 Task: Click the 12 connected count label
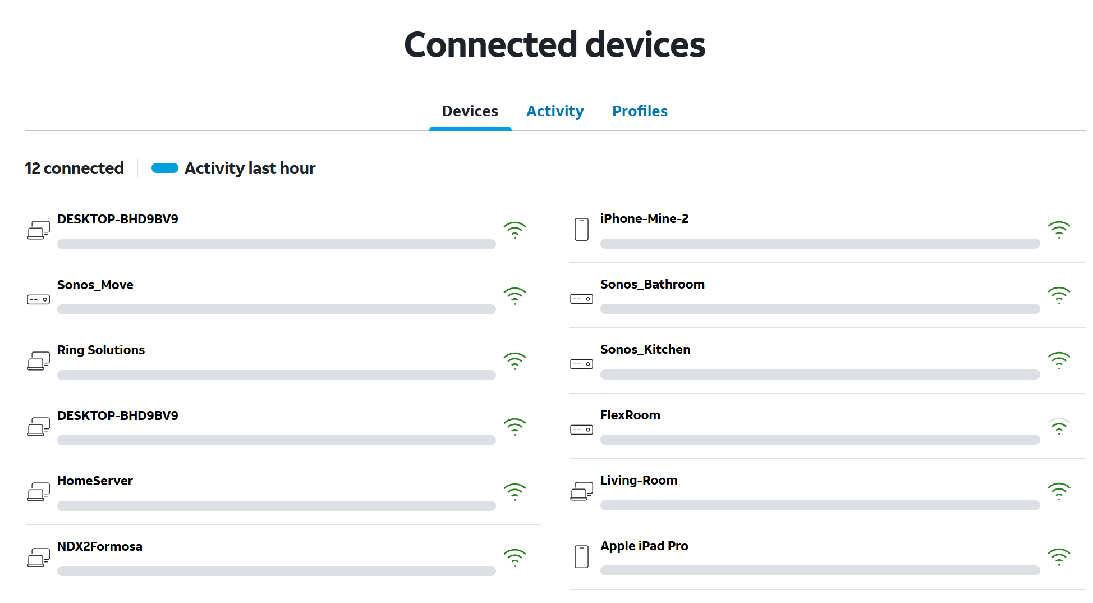(x=74, y=168)
